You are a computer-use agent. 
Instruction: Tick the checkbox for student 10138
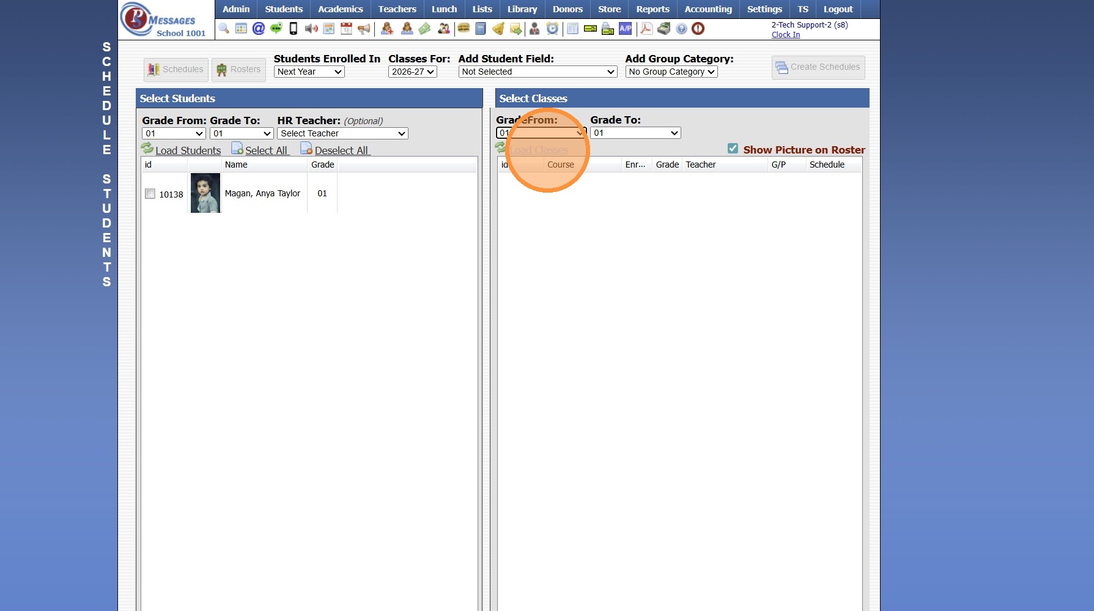tap(150, 194)
